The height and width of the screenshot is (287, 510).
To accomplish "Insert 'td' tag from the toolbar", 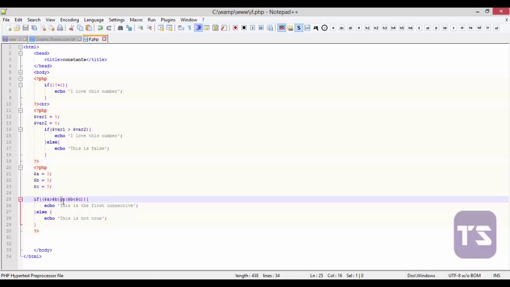I will point(479,28).
